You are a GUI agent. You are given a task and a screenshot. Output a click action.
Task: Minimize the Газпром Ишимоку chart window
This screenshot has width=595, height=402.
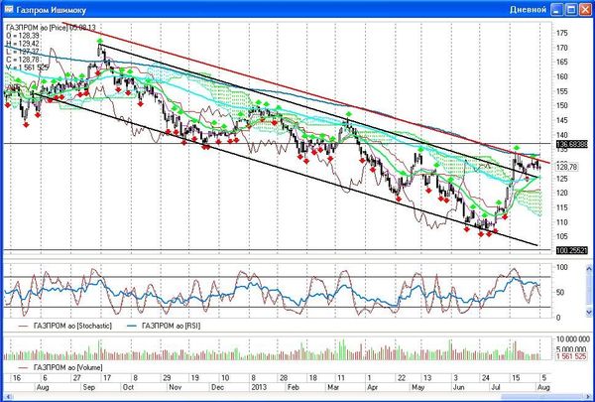557,10
